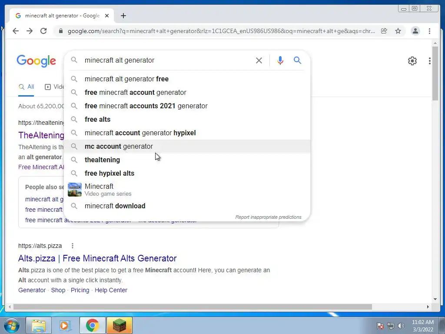Choose minecraft download suggestion

(x=187, y=206)
